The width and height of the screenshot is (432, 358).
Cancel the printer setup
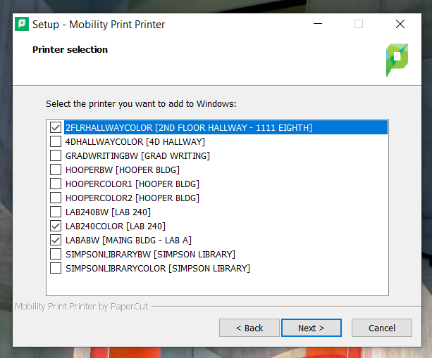(x=382, y=328)
